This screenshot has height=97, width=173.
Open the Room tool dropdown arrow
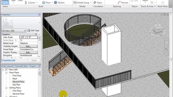(x=145, y=2)
